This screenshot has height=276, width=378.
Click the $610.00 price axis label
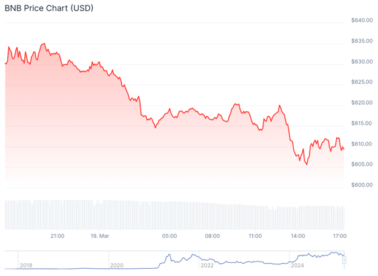pos(361,144)
